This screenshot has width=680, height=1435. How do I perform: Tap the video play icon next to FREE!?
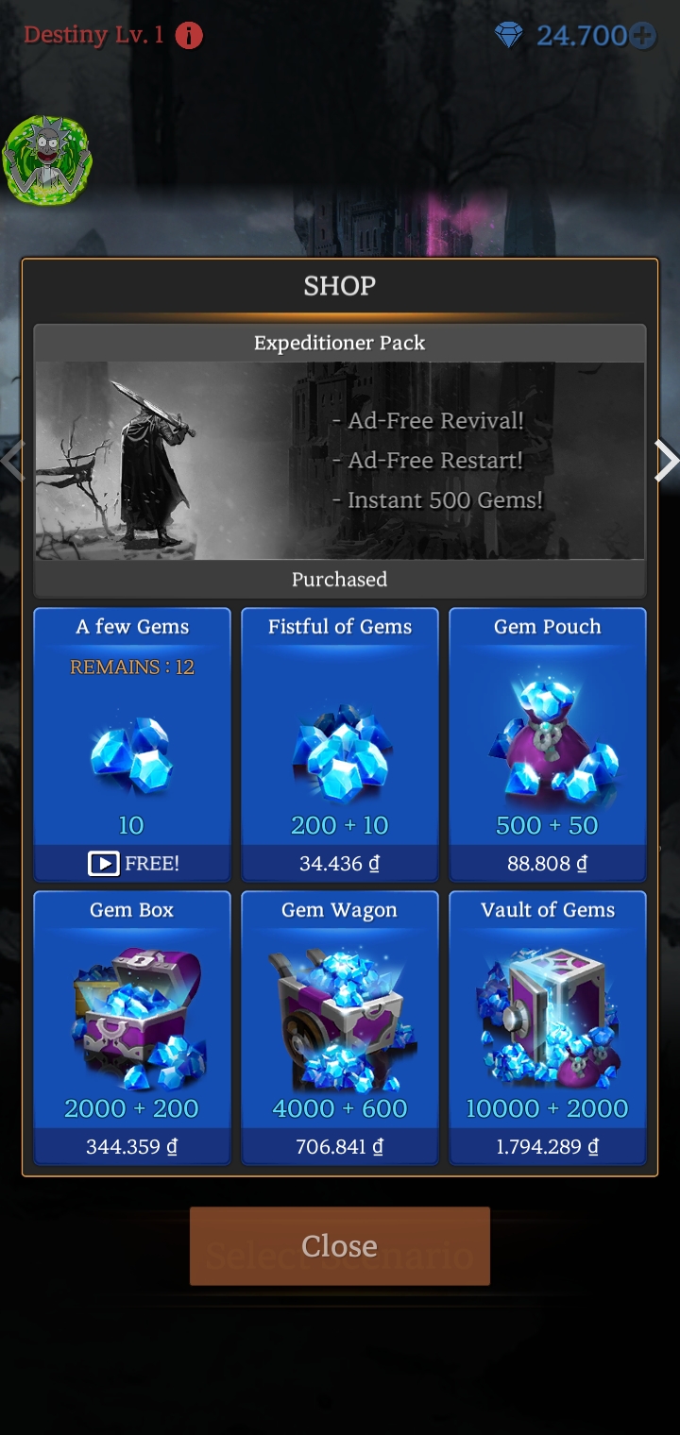pos(104,863)
